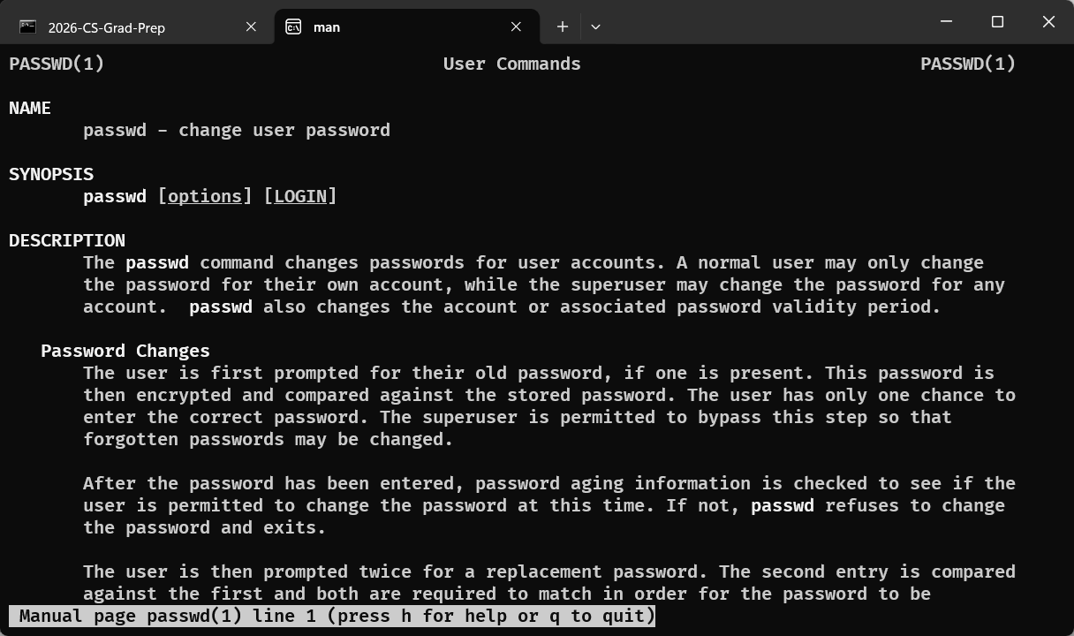Click the Password Changes subsection heading
Screen dimensions: 1074x636
[125, 351]
